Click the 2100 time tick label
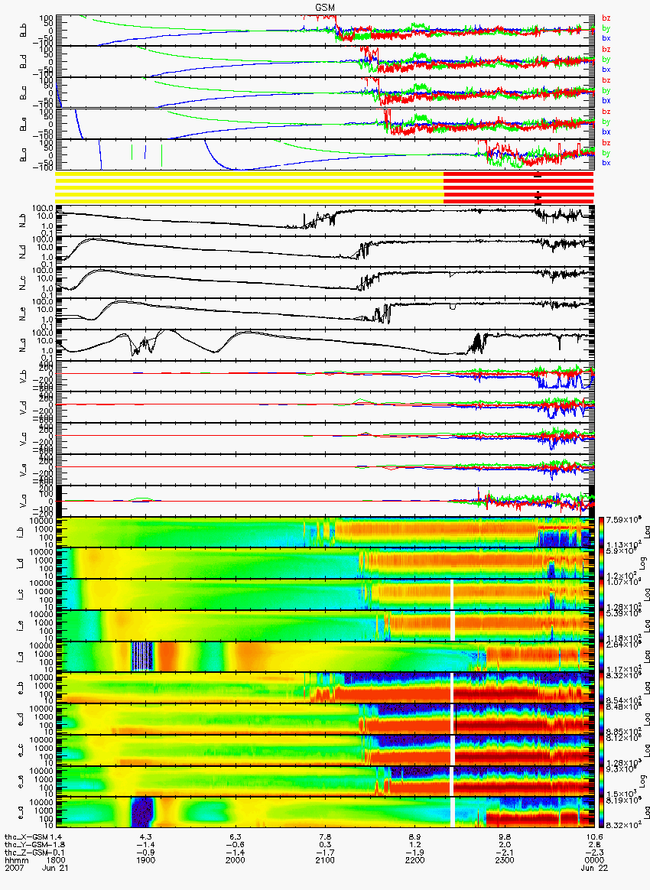 click(325, 860)
